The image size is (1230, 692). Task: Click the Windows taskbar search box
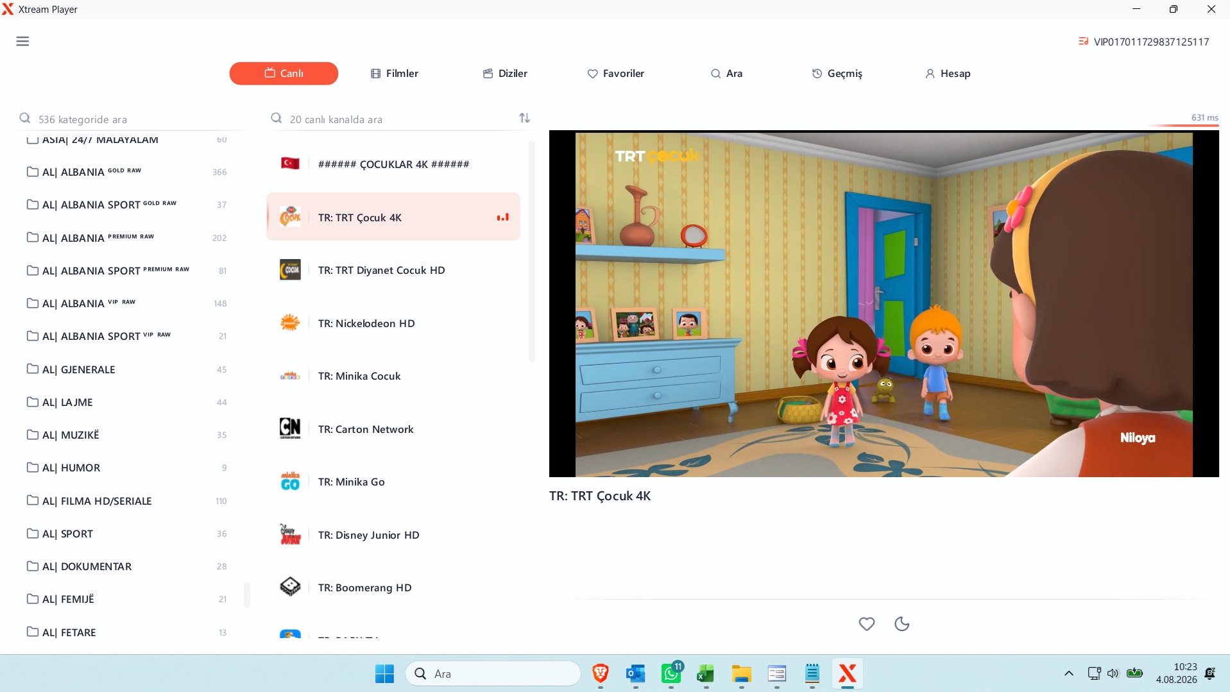pos(493,674)
